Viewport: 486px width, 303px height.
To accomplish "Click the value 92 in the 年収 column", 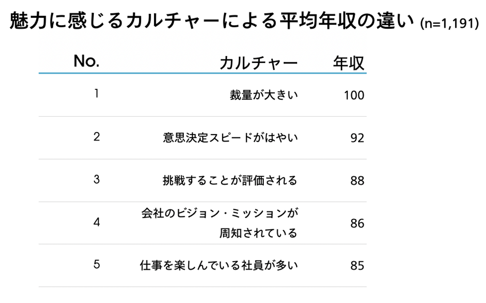I will pos(357,138).
